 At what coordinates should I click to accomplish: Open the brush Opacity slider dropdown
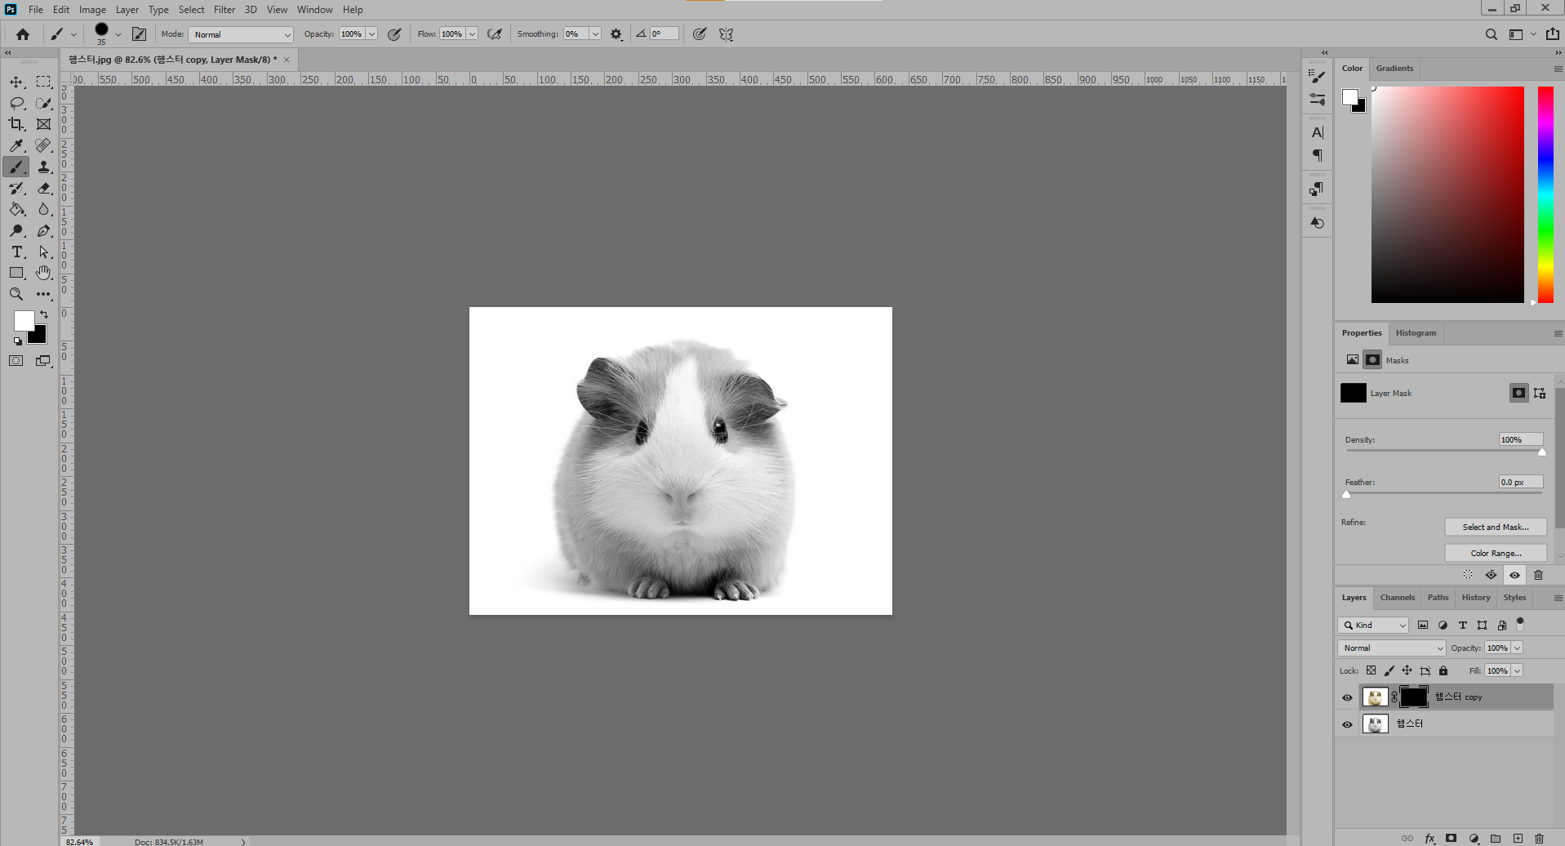point(371,34)
